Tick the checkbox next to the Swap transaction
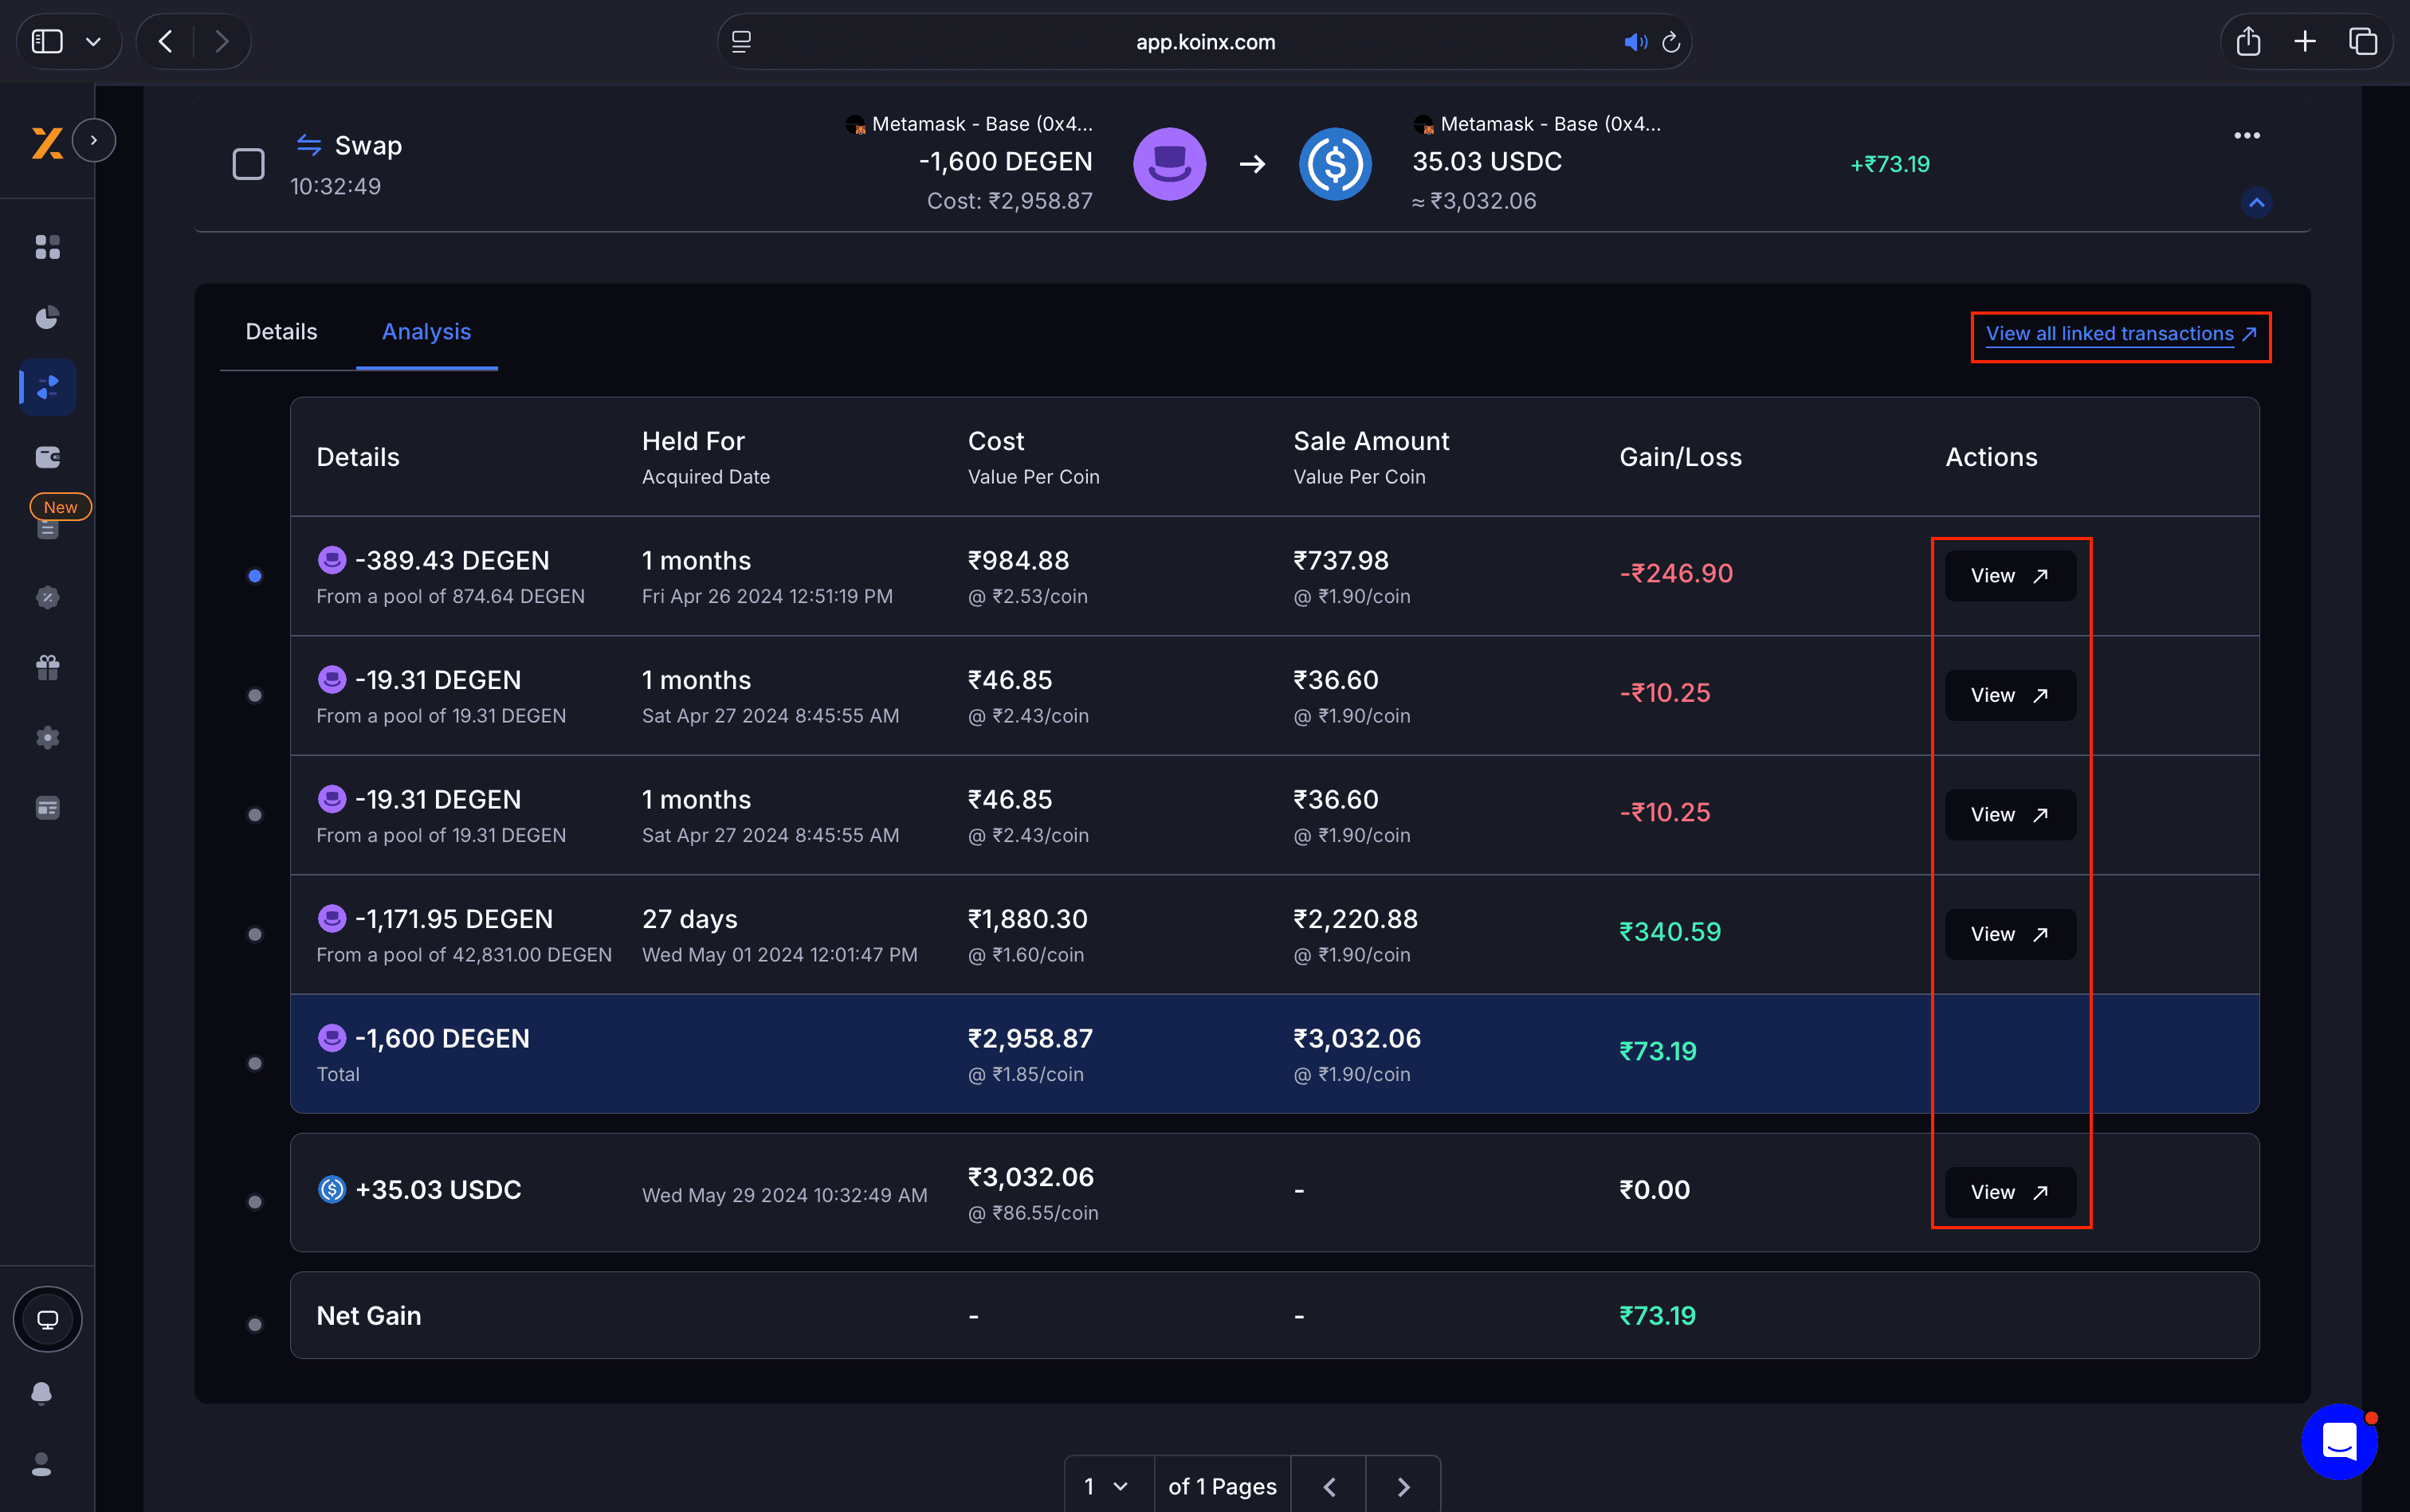Viewport: 2410px width, 1512px height. pyautogui.click(x=247, y=163)
